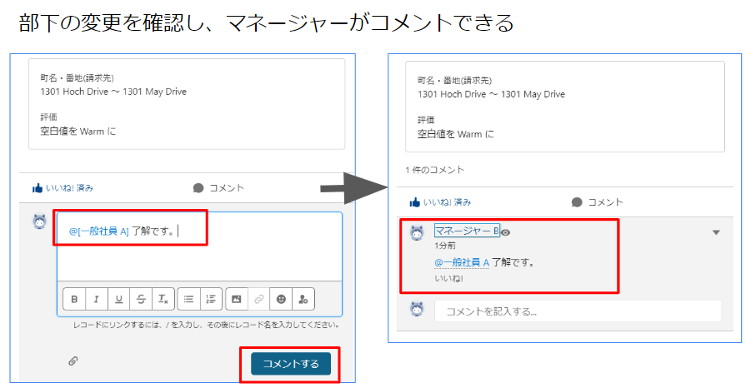Click the remove formatting icon

tap(163, 299)
